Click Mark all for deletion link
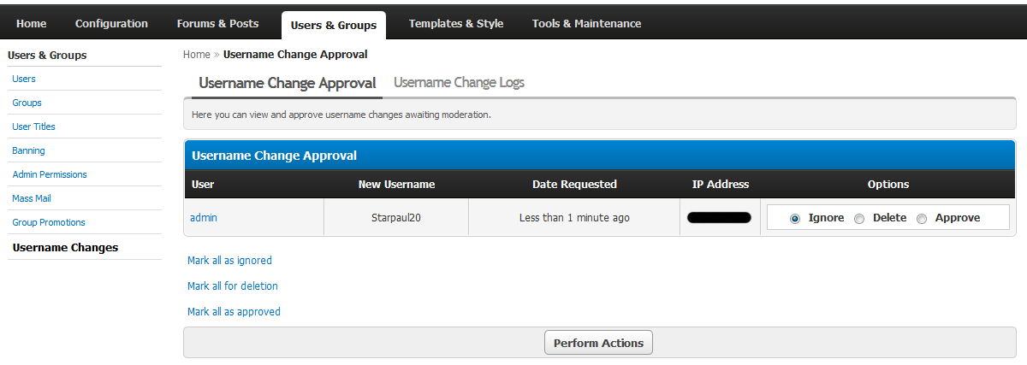 click(x=233, y=286)
